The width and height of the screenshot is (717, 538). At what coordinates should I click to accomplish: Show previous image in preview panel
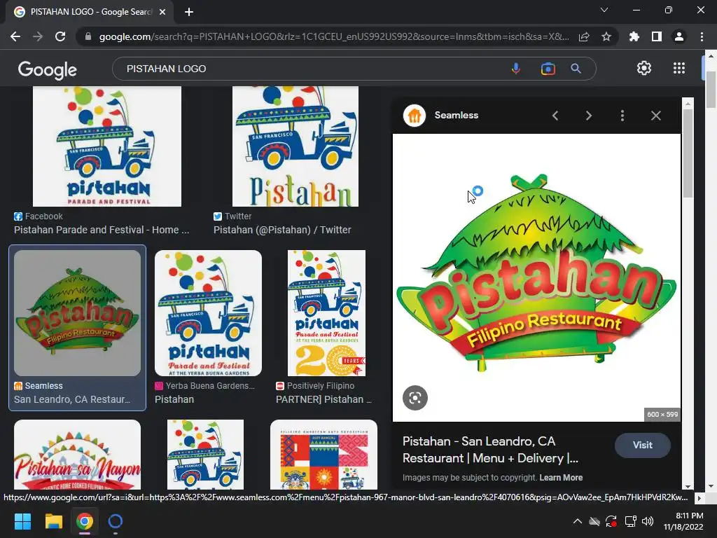tap(555, 116)
